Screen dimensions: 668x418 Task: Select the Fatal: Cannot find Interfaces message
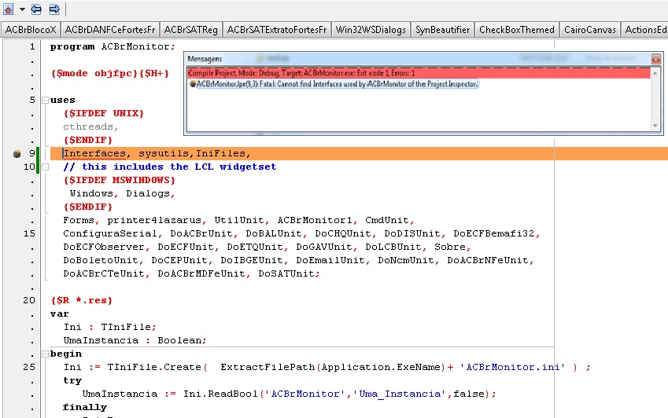pos(337,84)
